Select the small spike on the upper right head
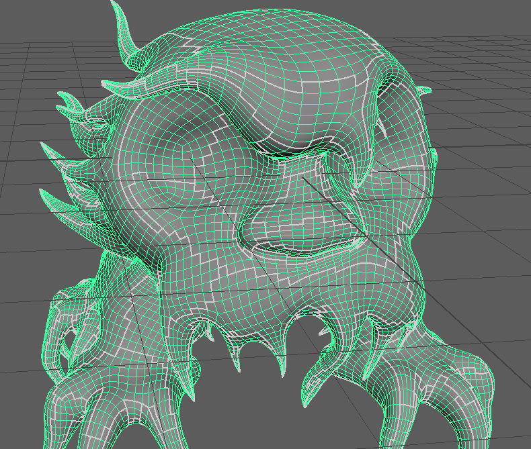The width and height of the screenshot is (531, 449). click(x=425, y=91)
